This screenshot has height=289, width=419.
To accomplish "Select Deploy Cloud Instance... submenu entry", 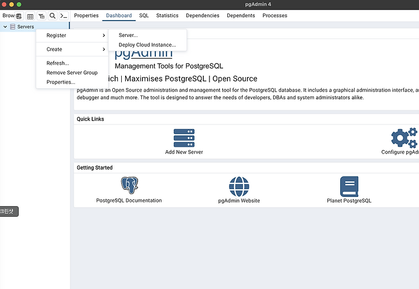I will pos(147,45).
